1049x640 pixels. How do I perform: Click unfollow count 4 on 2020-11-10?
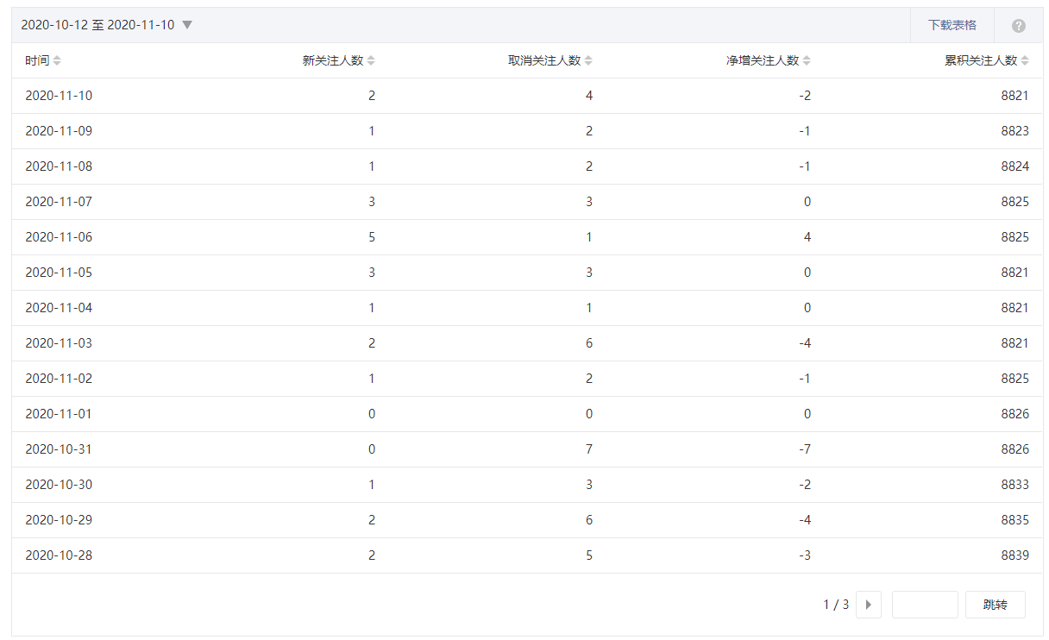tap(589, 96)
